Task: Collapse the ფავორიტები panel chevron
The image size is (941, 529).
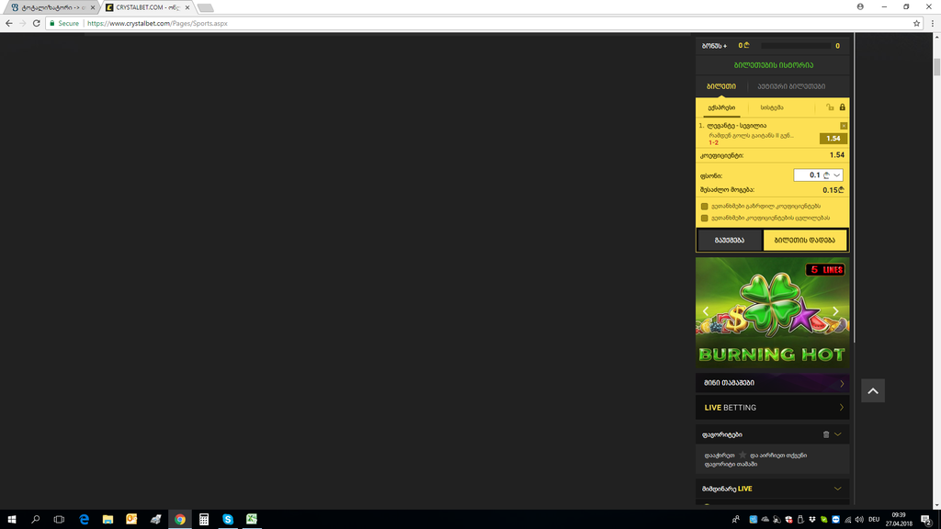Action: coord(838,434)
